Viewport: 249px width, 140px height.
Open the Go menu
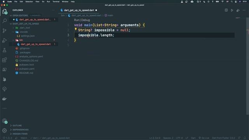pos(43,2)
